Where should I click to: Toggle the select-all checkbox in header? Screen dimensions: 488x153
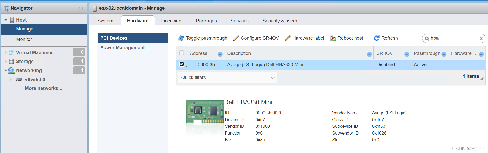(182, 53)
